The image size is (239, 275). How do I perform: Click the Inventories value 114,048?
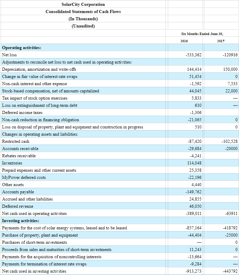195,163
